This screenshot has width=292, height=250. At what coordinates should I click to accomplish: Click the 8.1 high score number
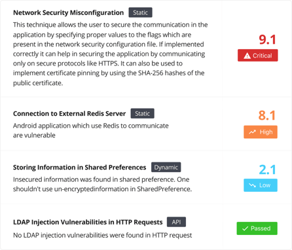click(267, 115)
